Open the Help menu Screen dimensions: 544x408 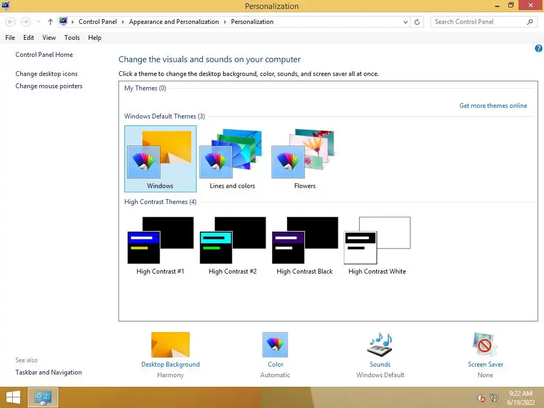pyautogui.click(x=95, y=38)
